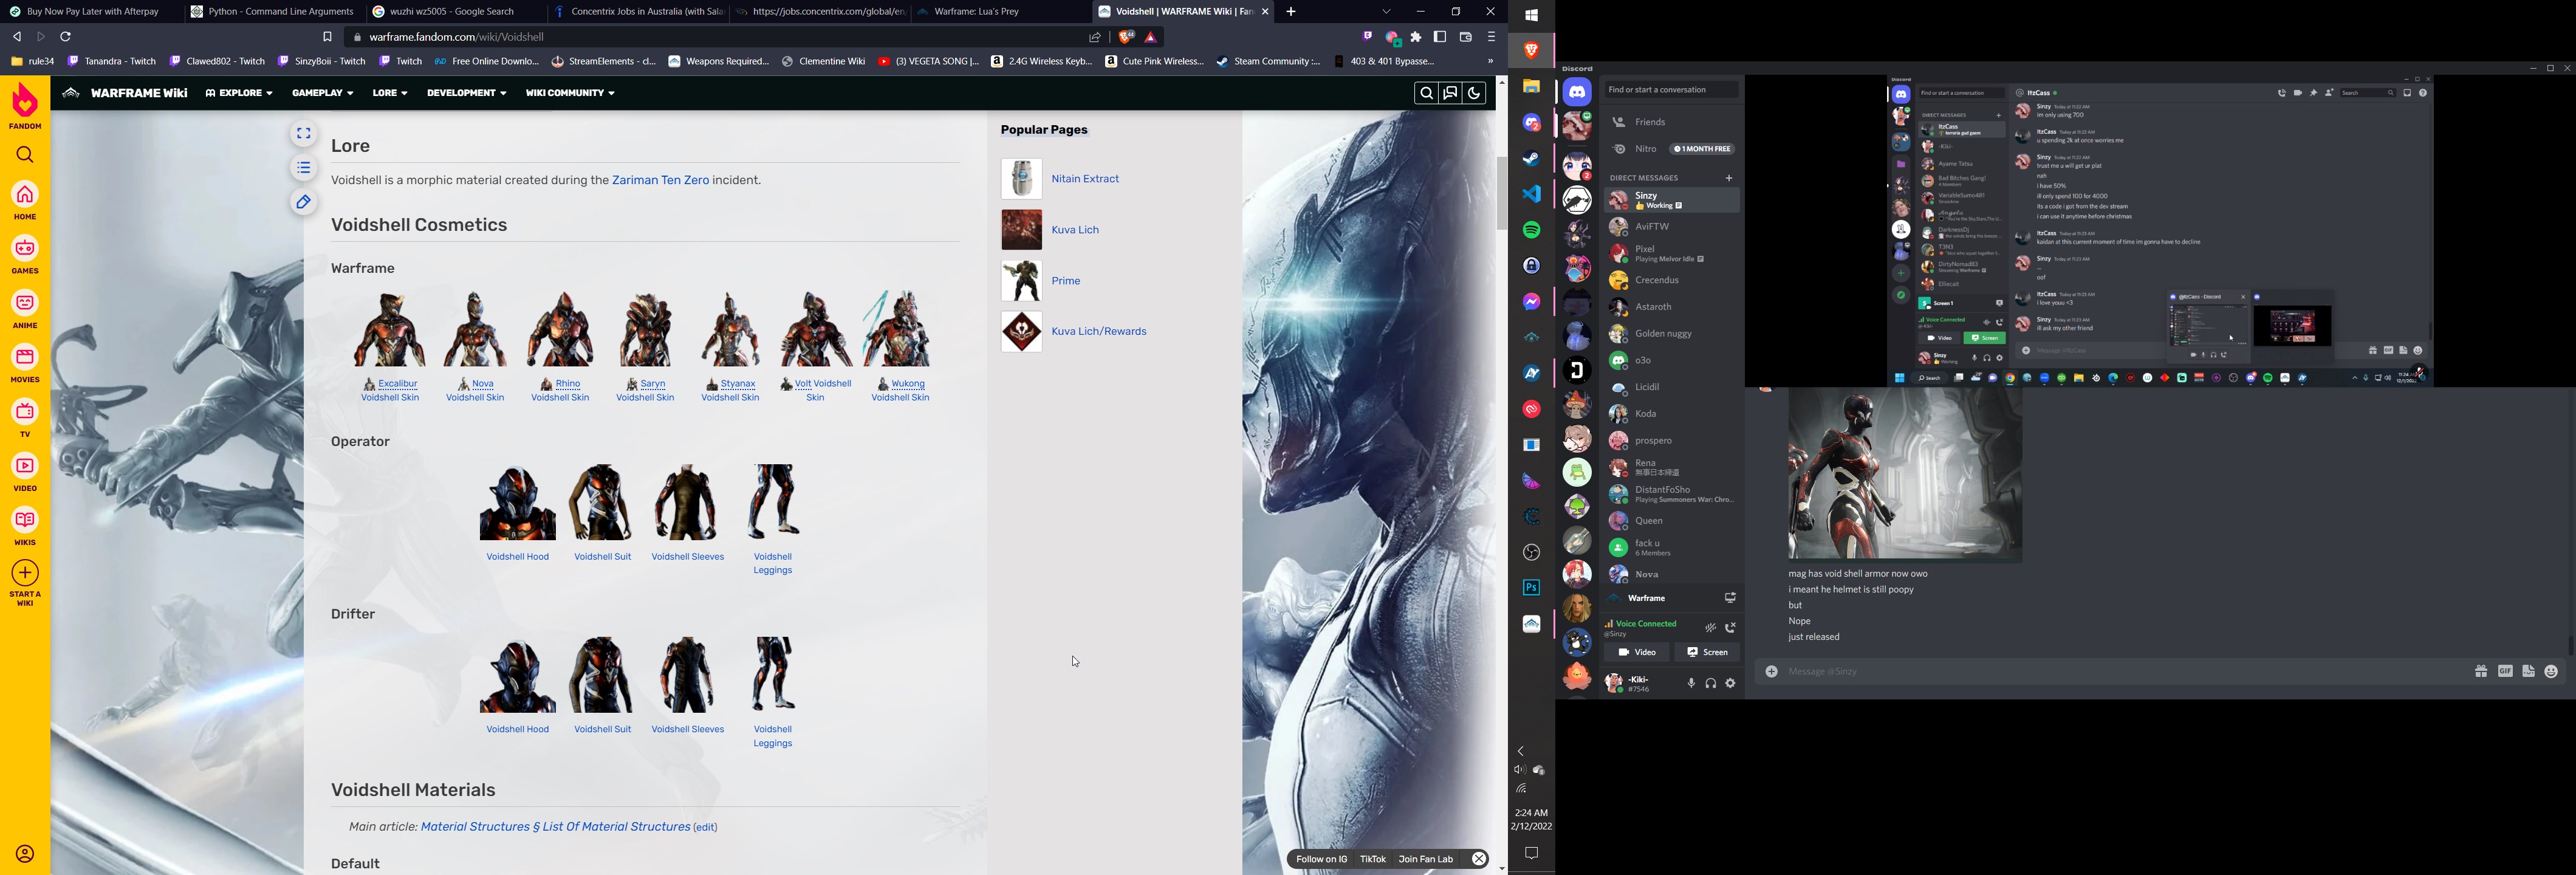
Task: Toggle Brave Shields lion icon
Action: (1127, 38)
